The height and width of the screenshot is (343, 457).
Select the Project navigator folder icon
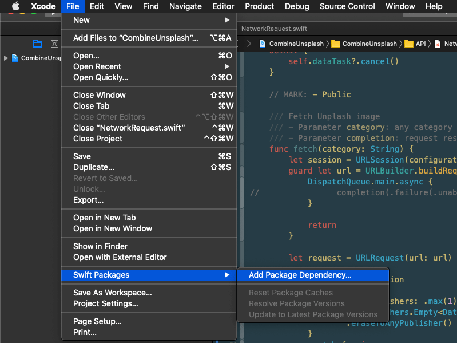(37, 44)
